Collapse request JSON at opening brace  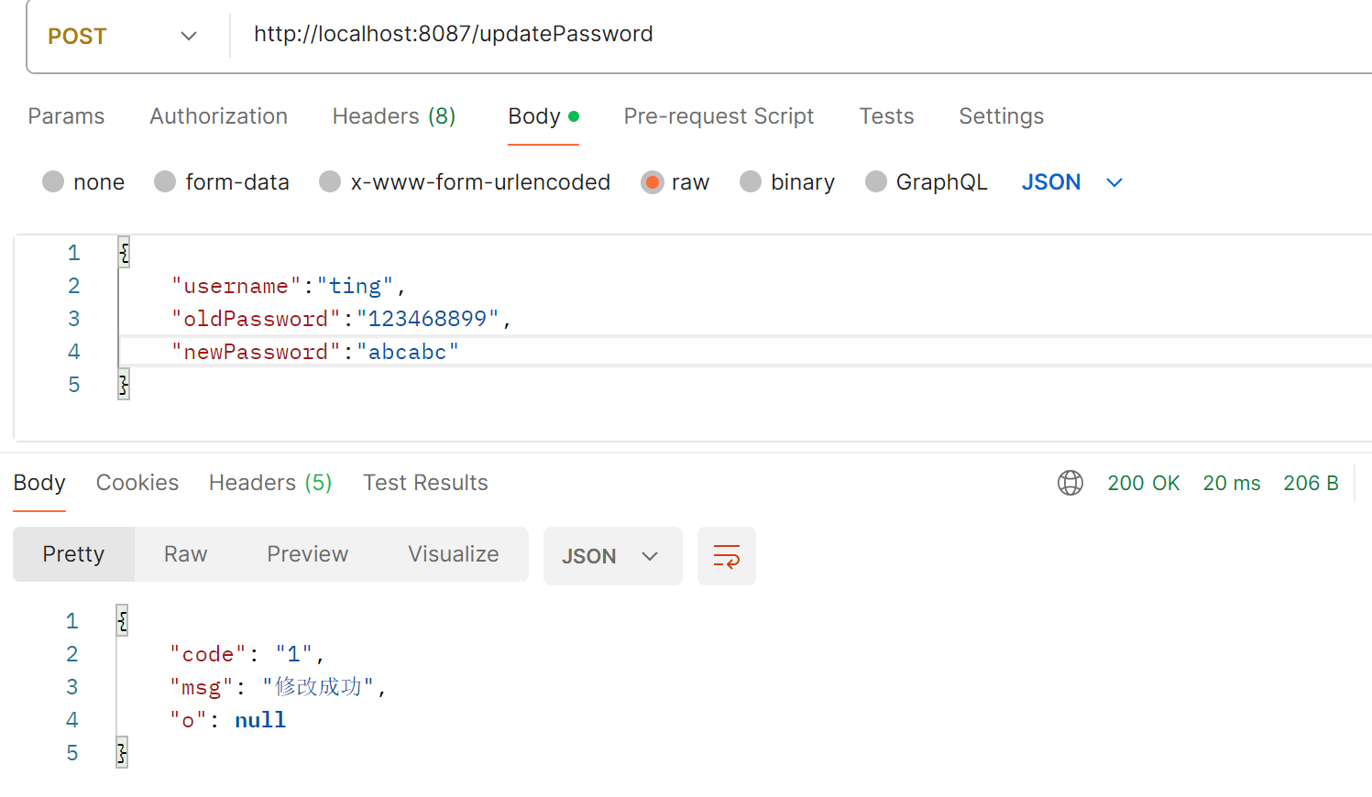(x=124, y=253)
